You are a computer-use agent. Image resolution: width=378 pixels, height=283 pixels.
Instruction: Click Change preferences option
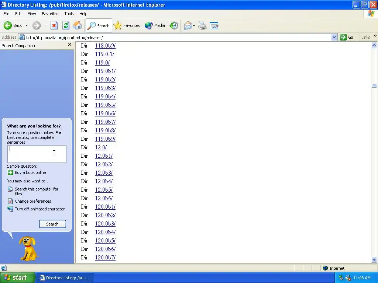coord(33,201)
